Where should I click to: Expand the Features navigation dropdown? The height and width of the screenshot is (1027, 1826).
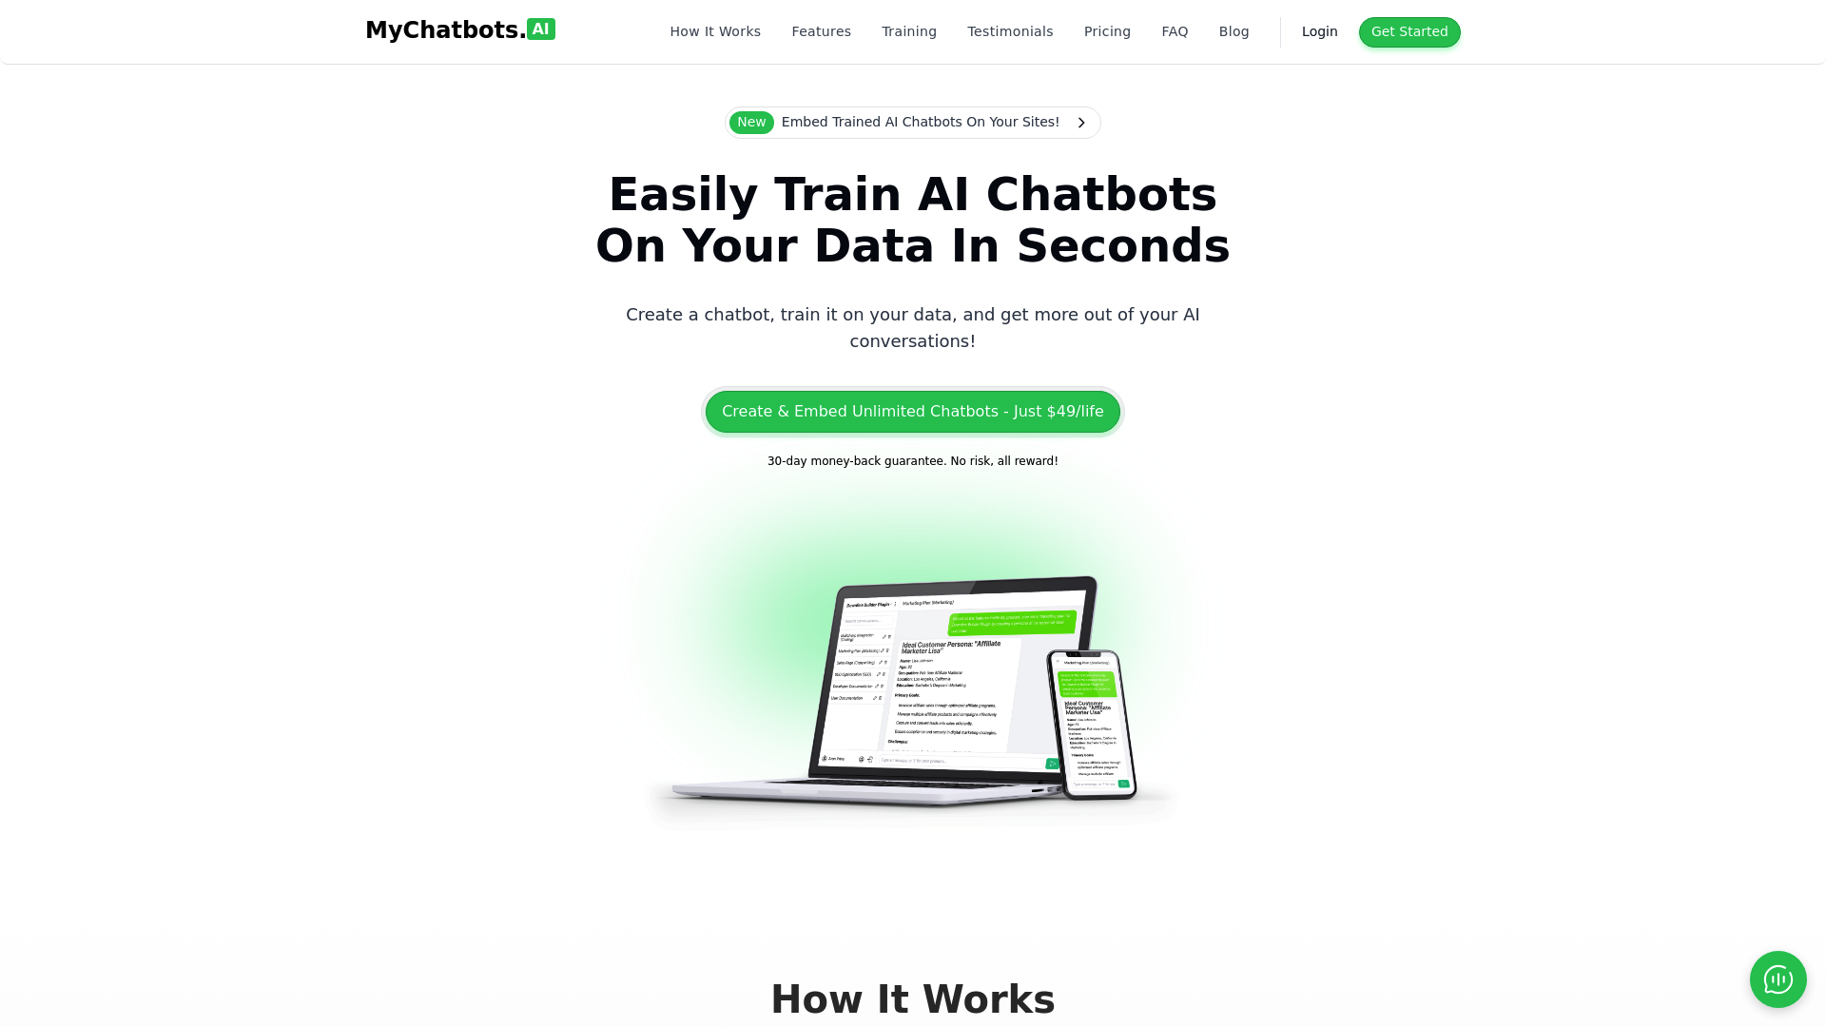tap(822, 31)
